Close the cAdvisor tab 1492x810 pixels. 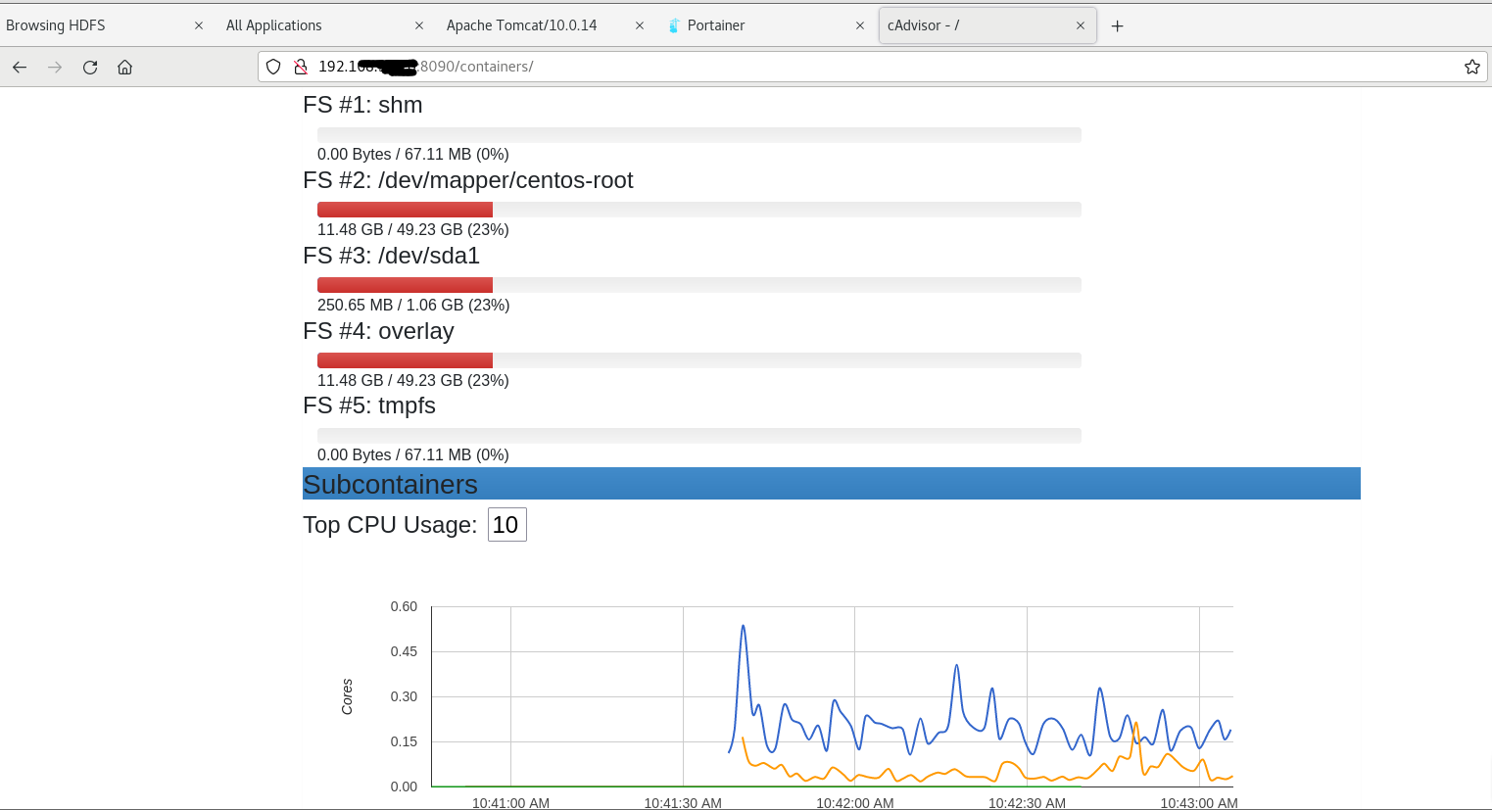point(1081,25)
